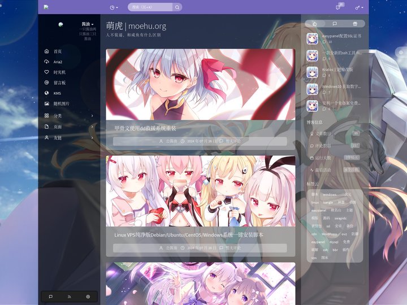Click the 运行天数 running days row
Viewport: 407px width, 305px height.
(335, 158)
